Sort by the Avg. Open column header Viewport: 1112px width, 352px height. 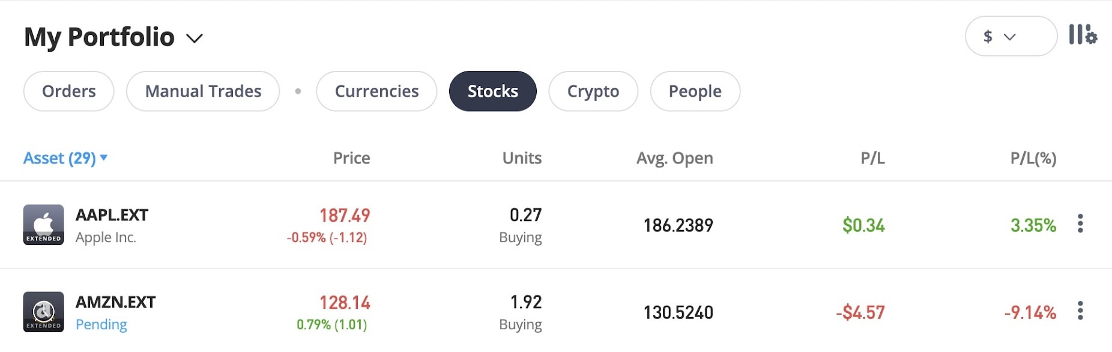coord(675,158)
